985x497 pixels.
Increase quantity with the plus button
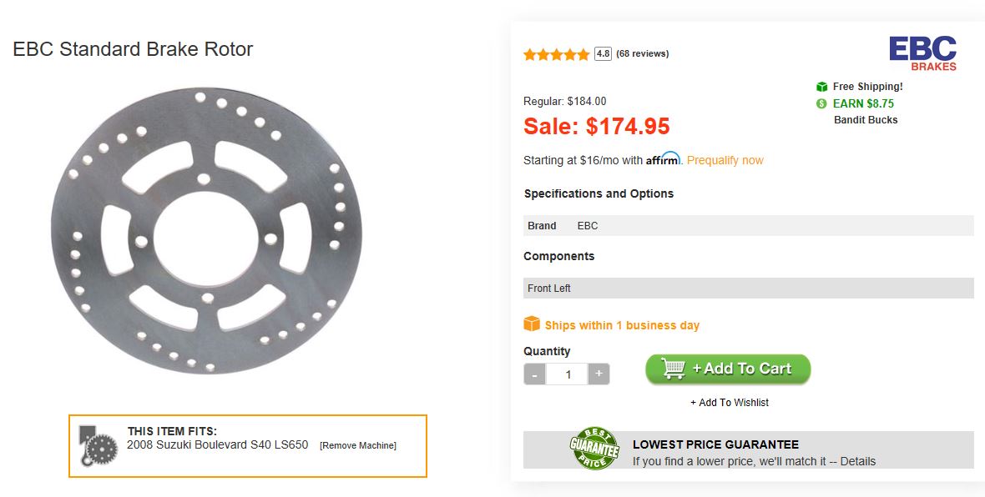coord(599,374)
